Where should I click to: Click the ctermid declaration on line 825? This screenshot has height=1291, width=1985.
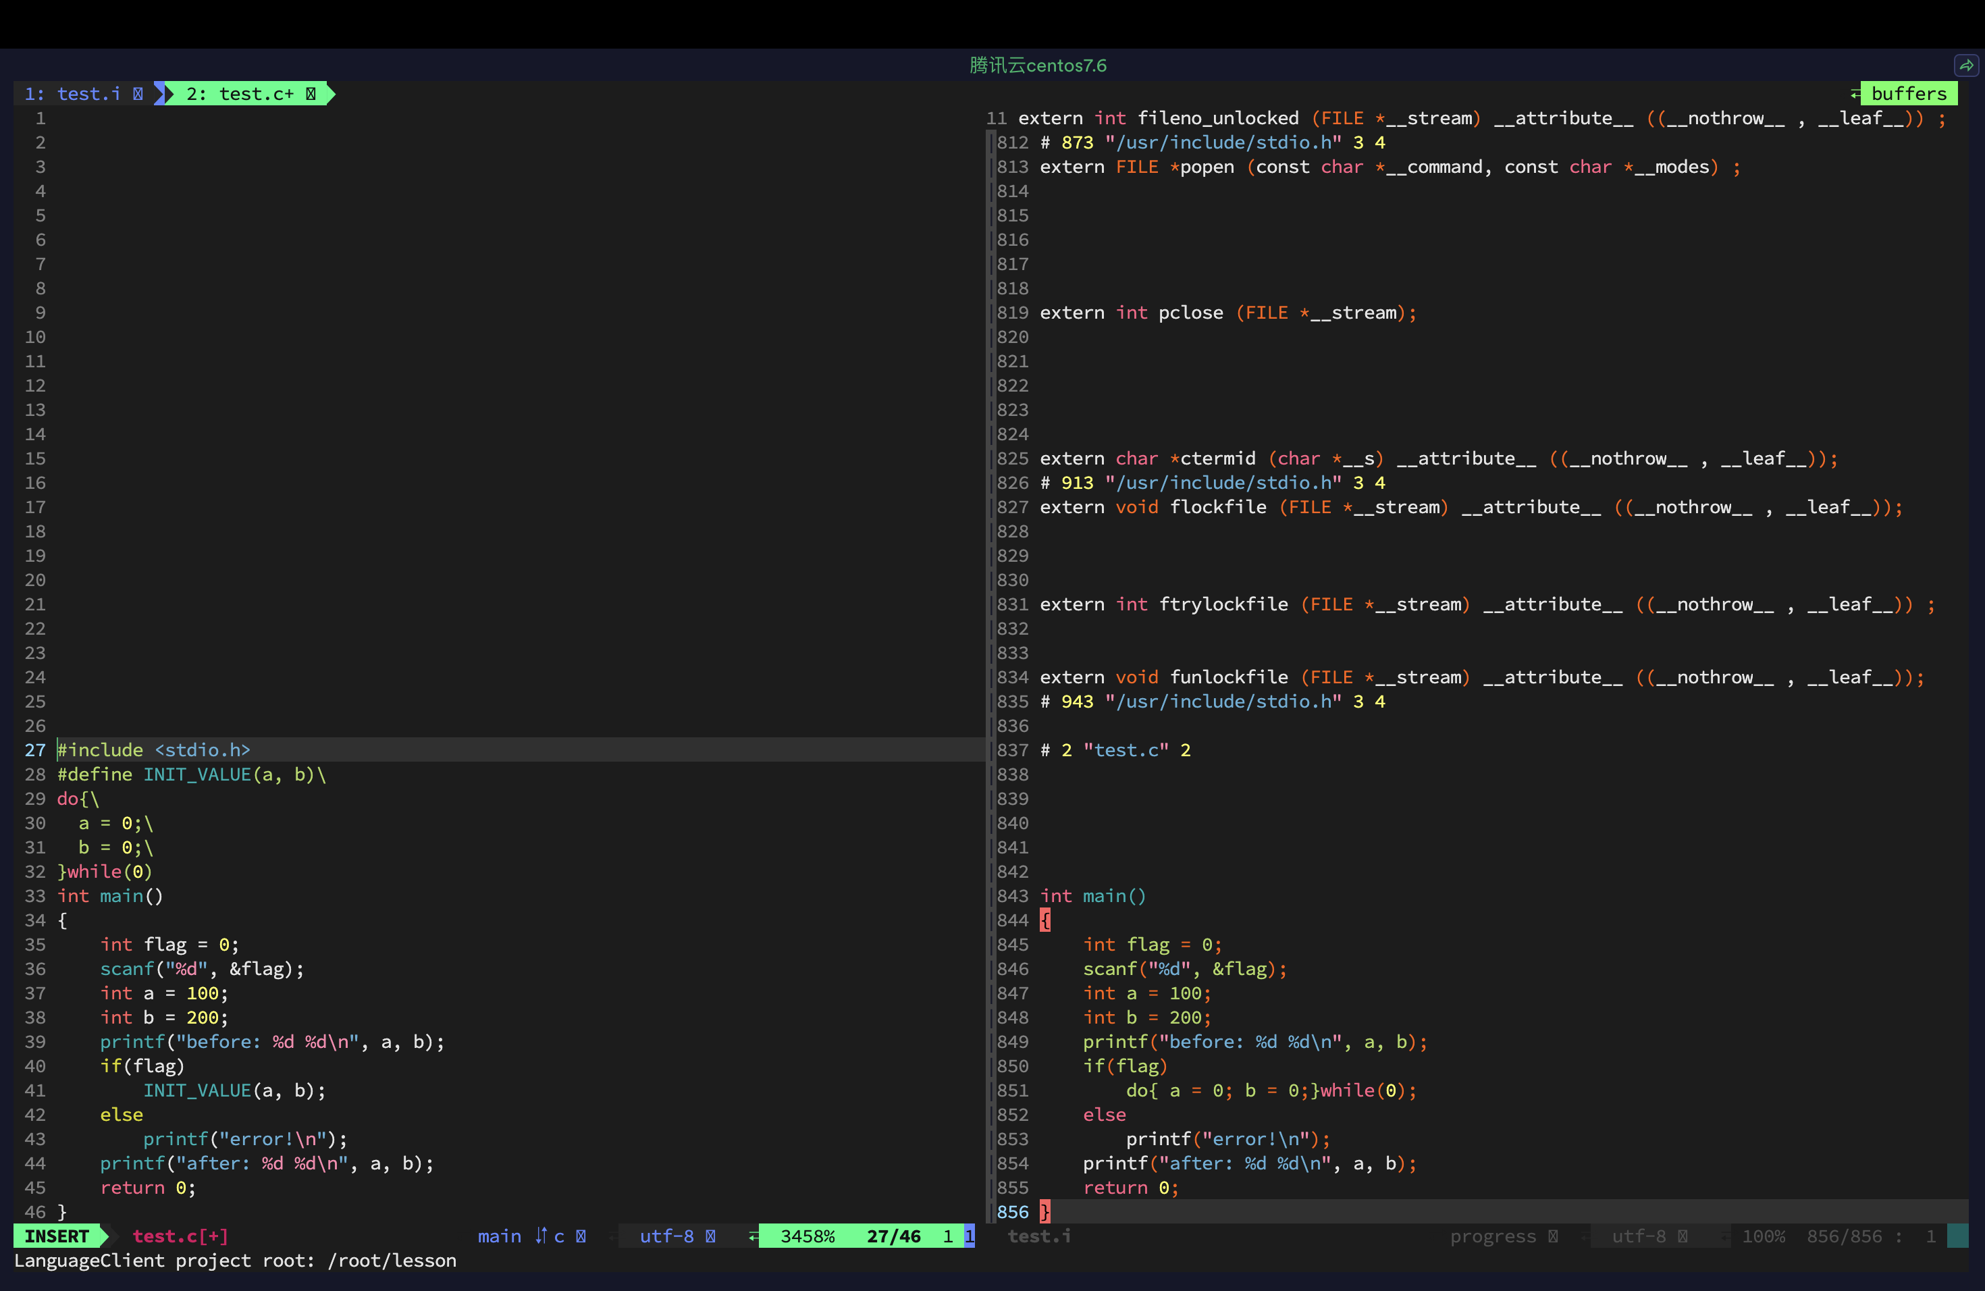(1439, 458)
